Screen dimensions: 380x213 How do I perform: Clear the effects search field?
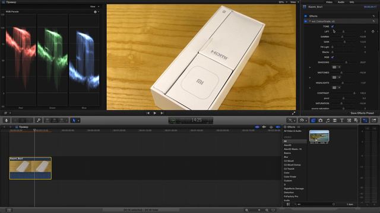334,204
